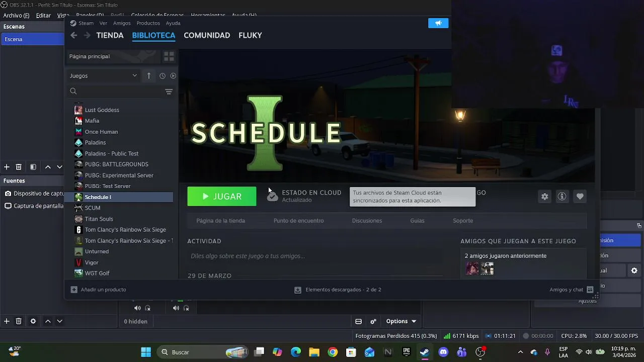The width and height of the screenshot is (644, 362).
Task: Go to the TIENDA section
Action: (x=110, y=35)
